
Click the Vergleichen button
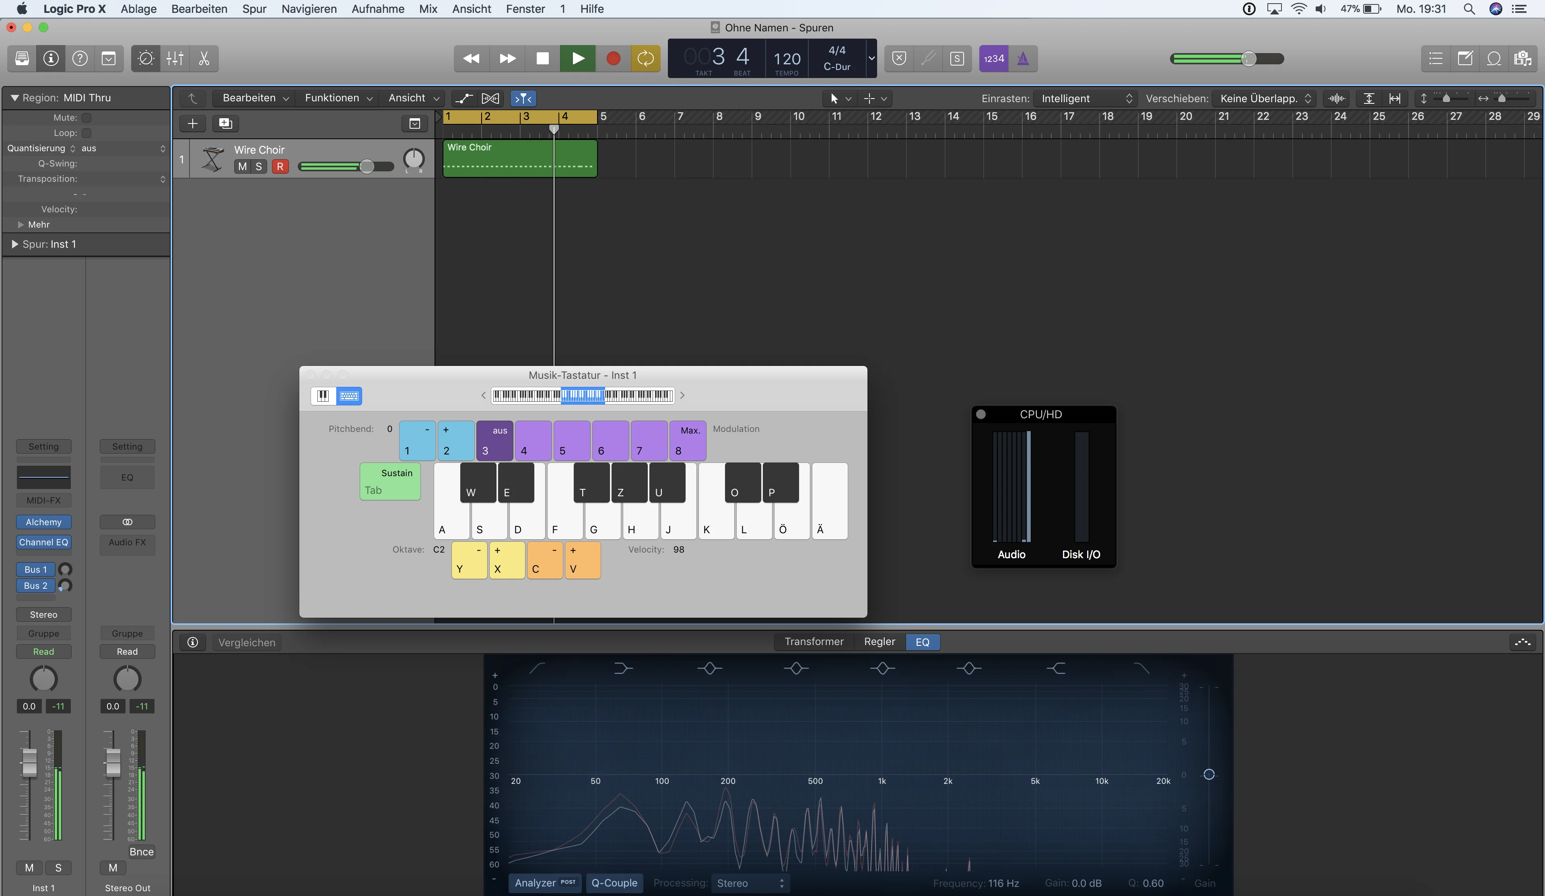(x=247, y=642)
